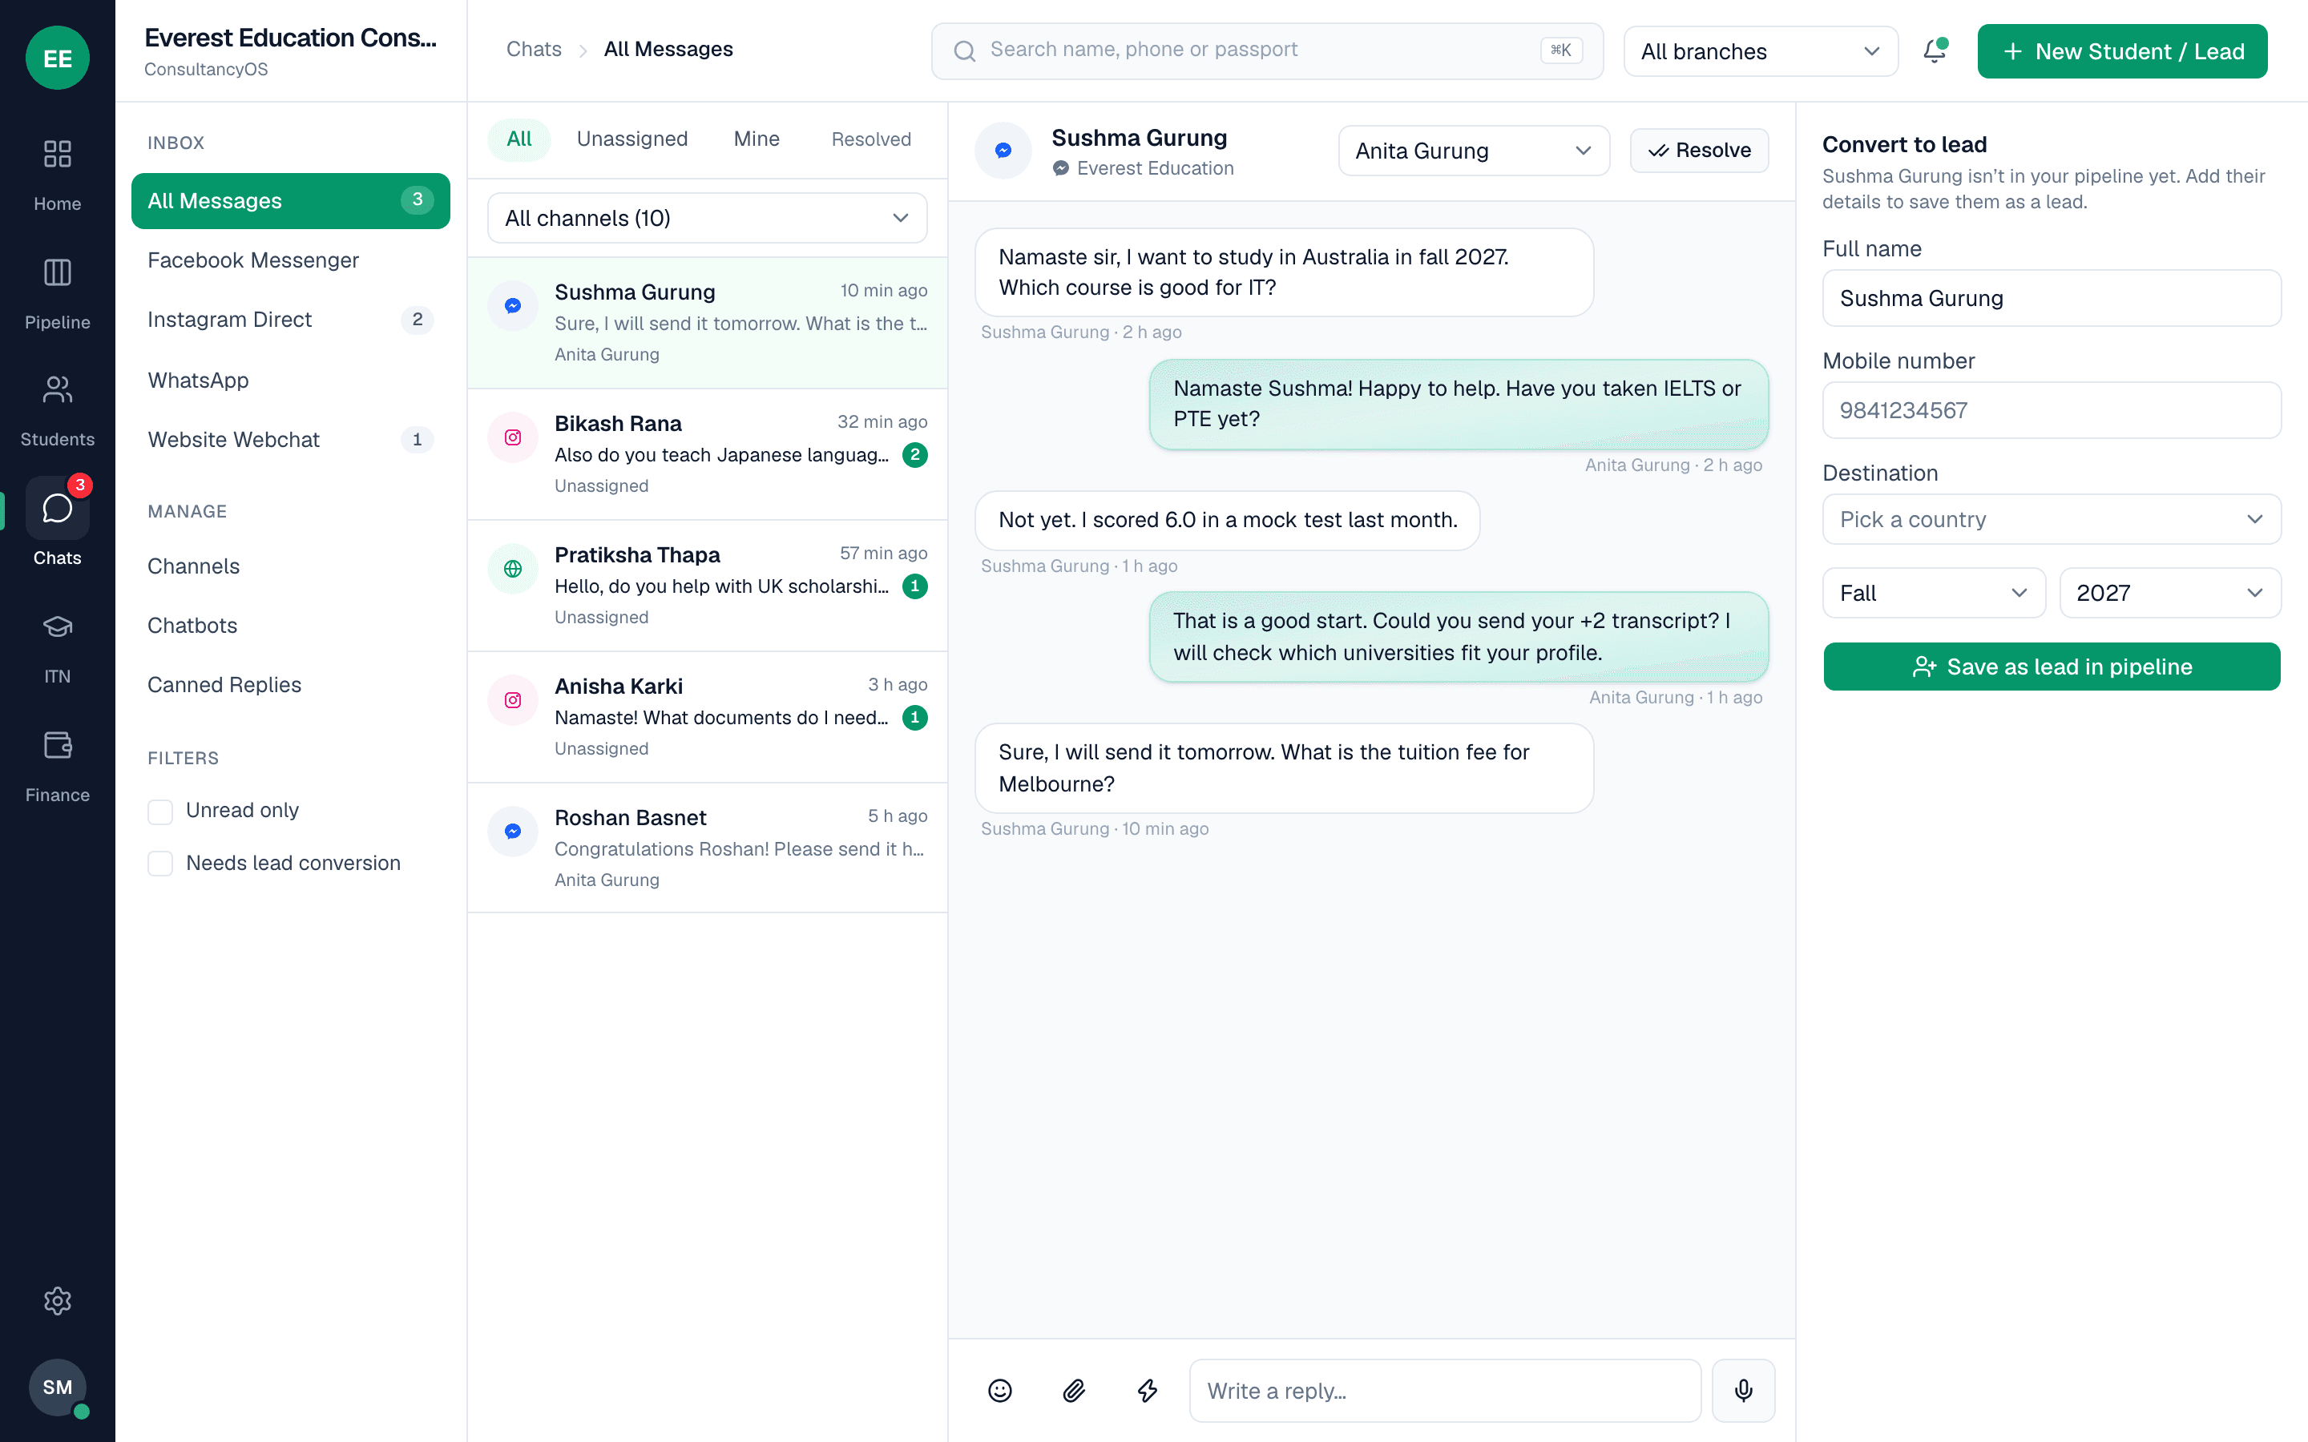Open 2027 year dropdown

point(2169,593)
